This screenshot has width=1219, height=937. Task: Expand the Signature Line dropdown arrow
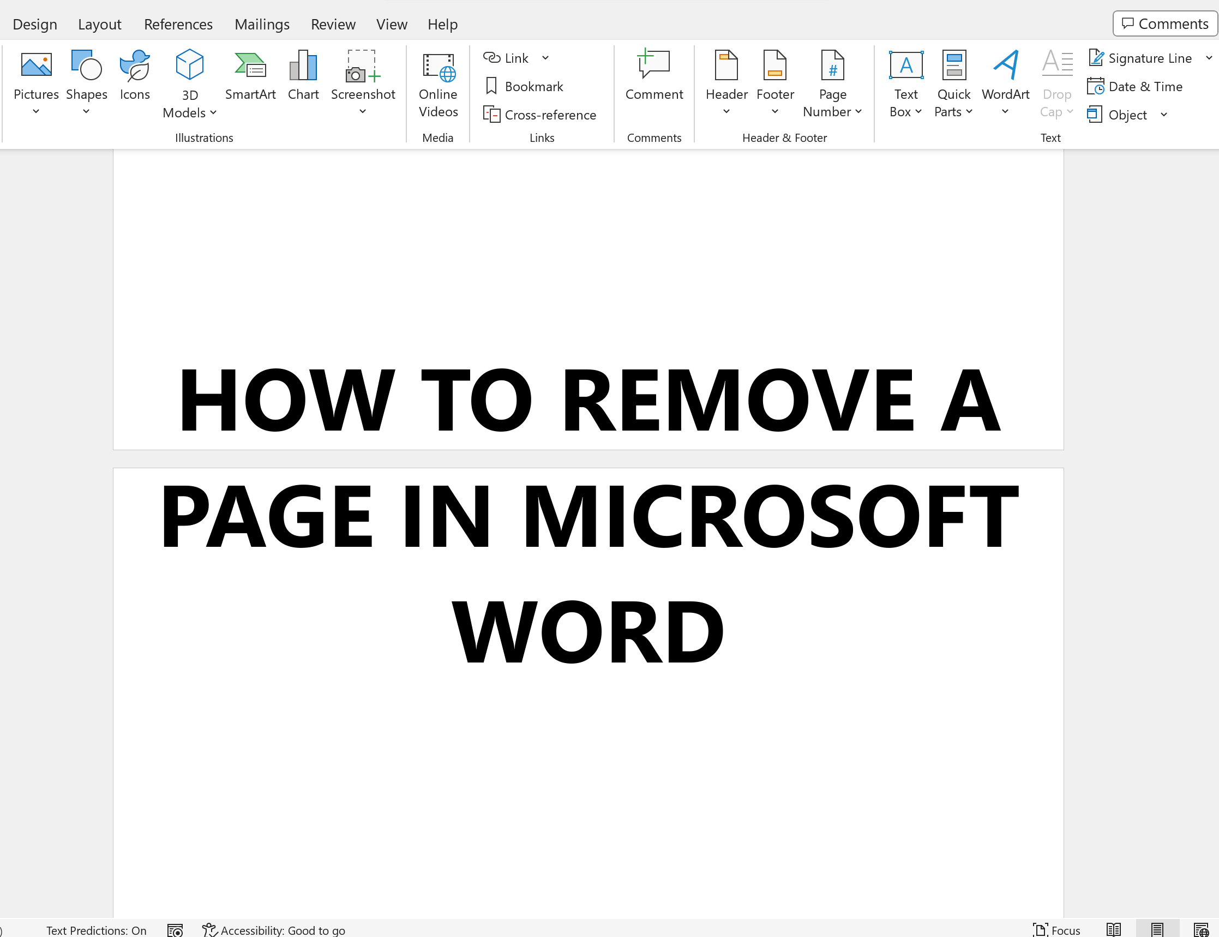click(x=1209, y=58)
